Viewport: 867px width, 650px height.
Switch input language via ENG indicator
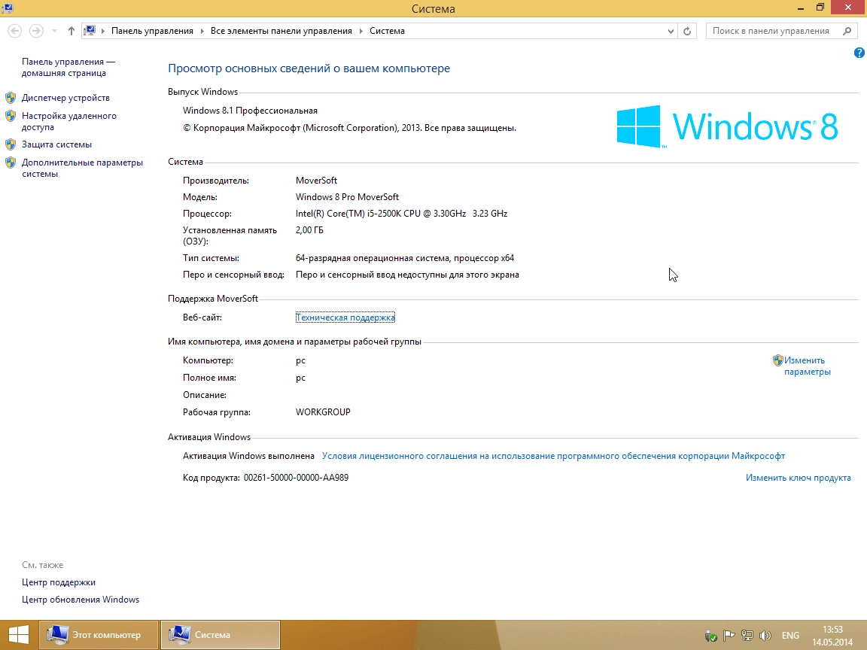coord(790,636)
